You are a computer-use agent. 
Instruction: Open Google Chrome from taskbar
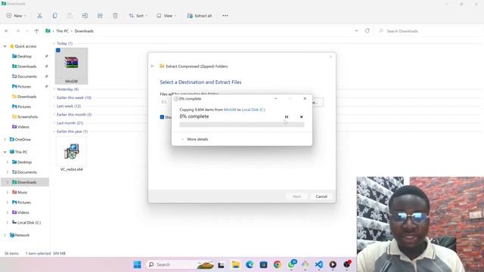pyautogui.click(x=278, y=264)
